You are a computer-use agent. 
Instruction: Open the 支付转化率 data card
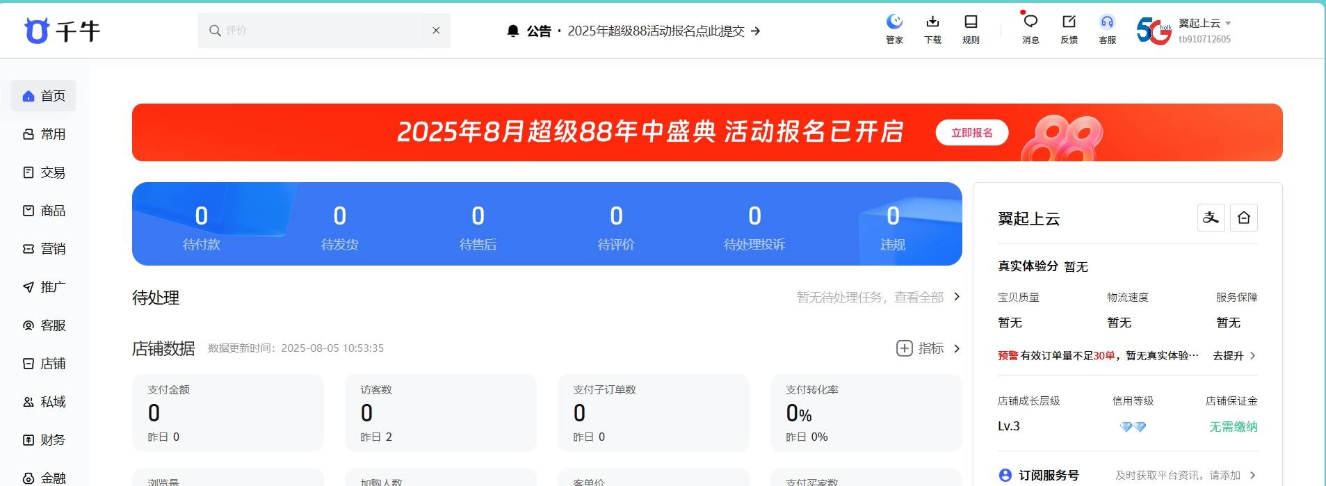tap(866, 413)
